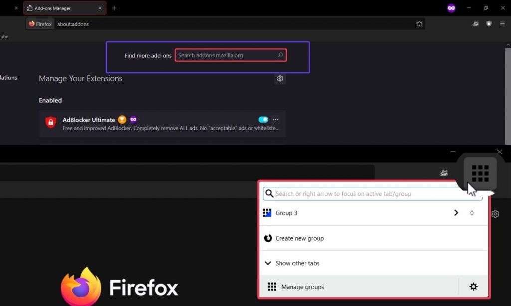Click the private windows mask badge next to AdBlocker Ultimate
Viewport: 511px width, 306px height.
[133, 119]
